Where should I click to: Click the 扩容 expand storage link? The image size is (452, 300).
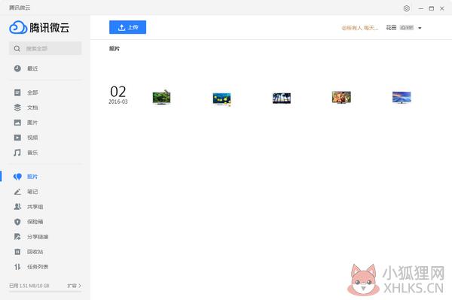click(74, 286)
